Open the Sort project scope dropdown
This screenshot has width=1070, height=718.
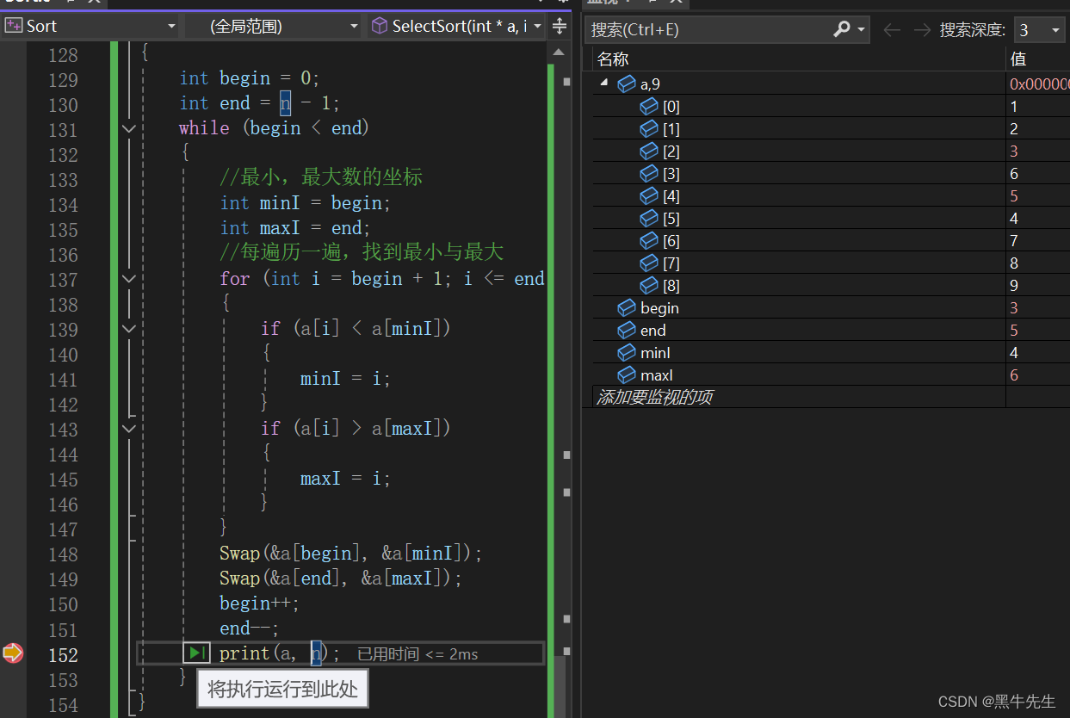point(90,27)
